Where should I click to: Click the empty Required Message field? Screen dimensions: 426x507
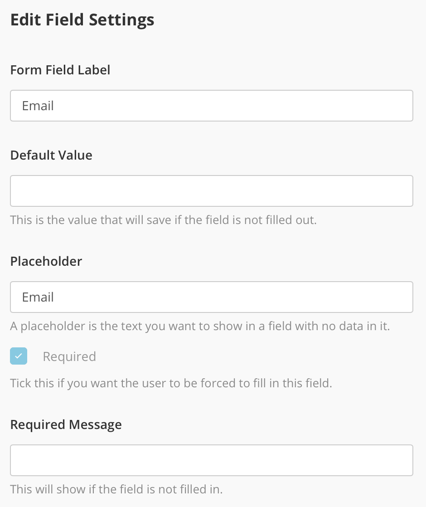point(211,460)
